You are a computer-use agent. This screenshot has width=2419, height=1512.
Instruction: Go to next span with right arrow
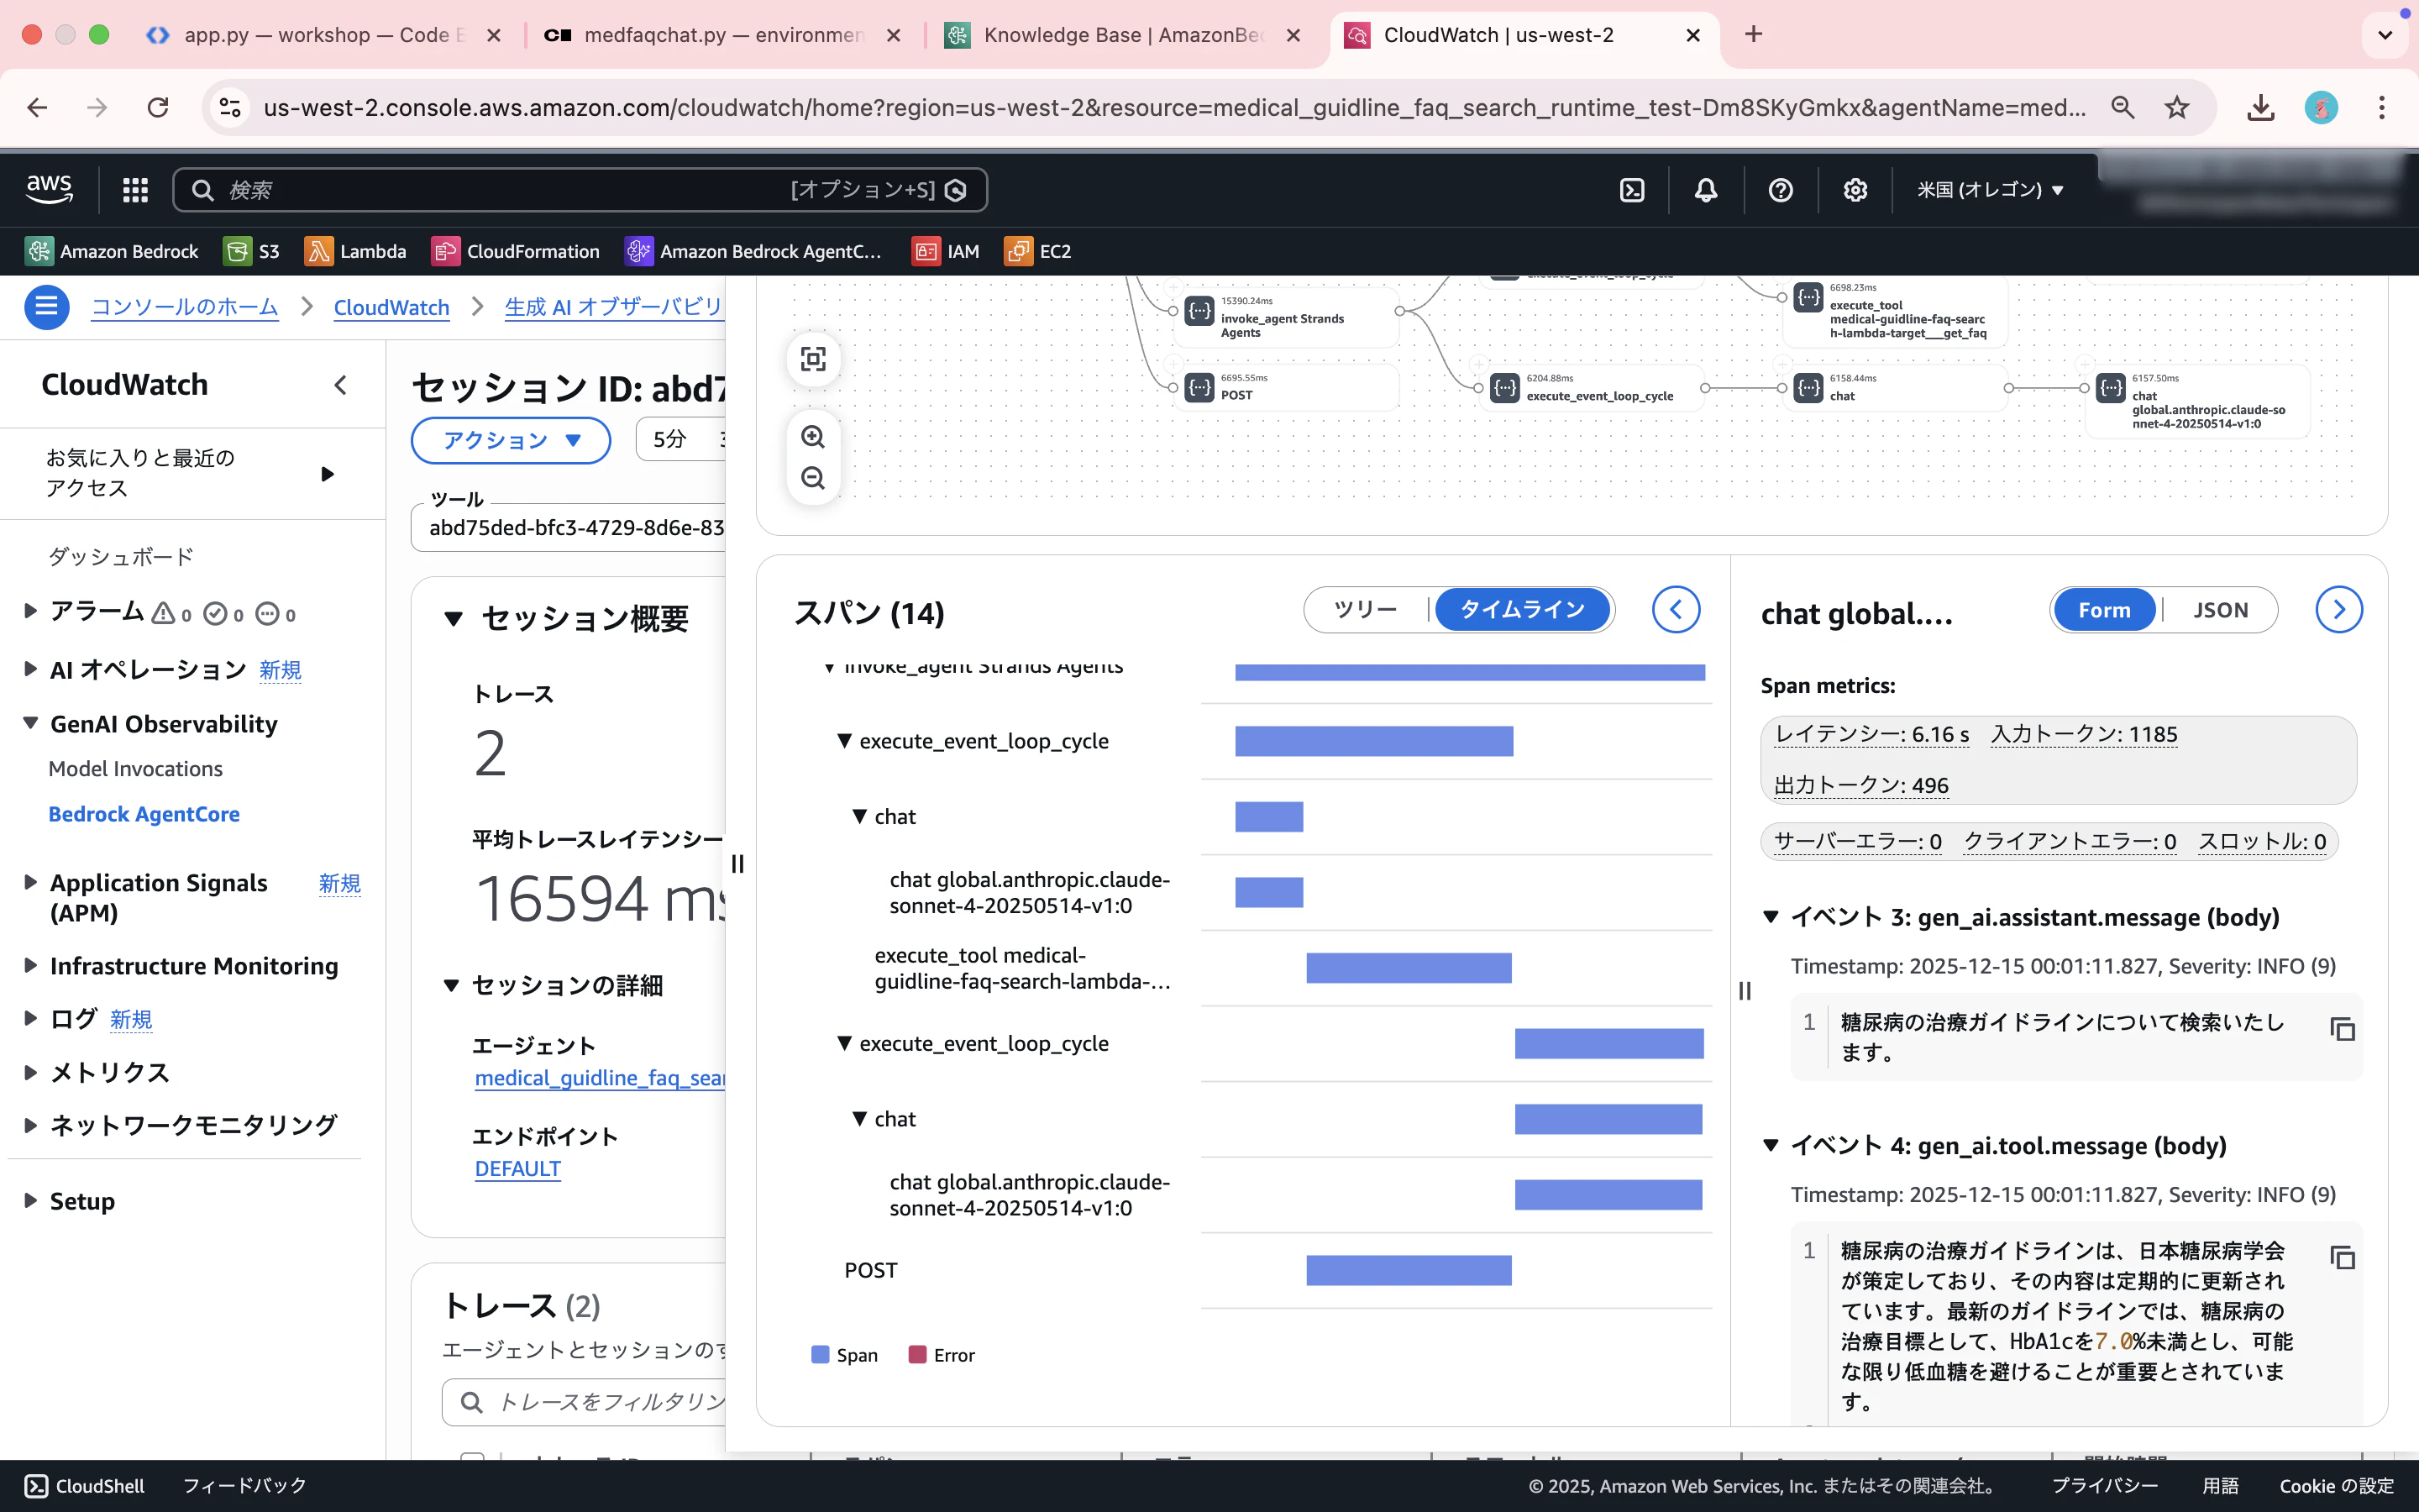pyautogui.click(x=2339, y=609)
